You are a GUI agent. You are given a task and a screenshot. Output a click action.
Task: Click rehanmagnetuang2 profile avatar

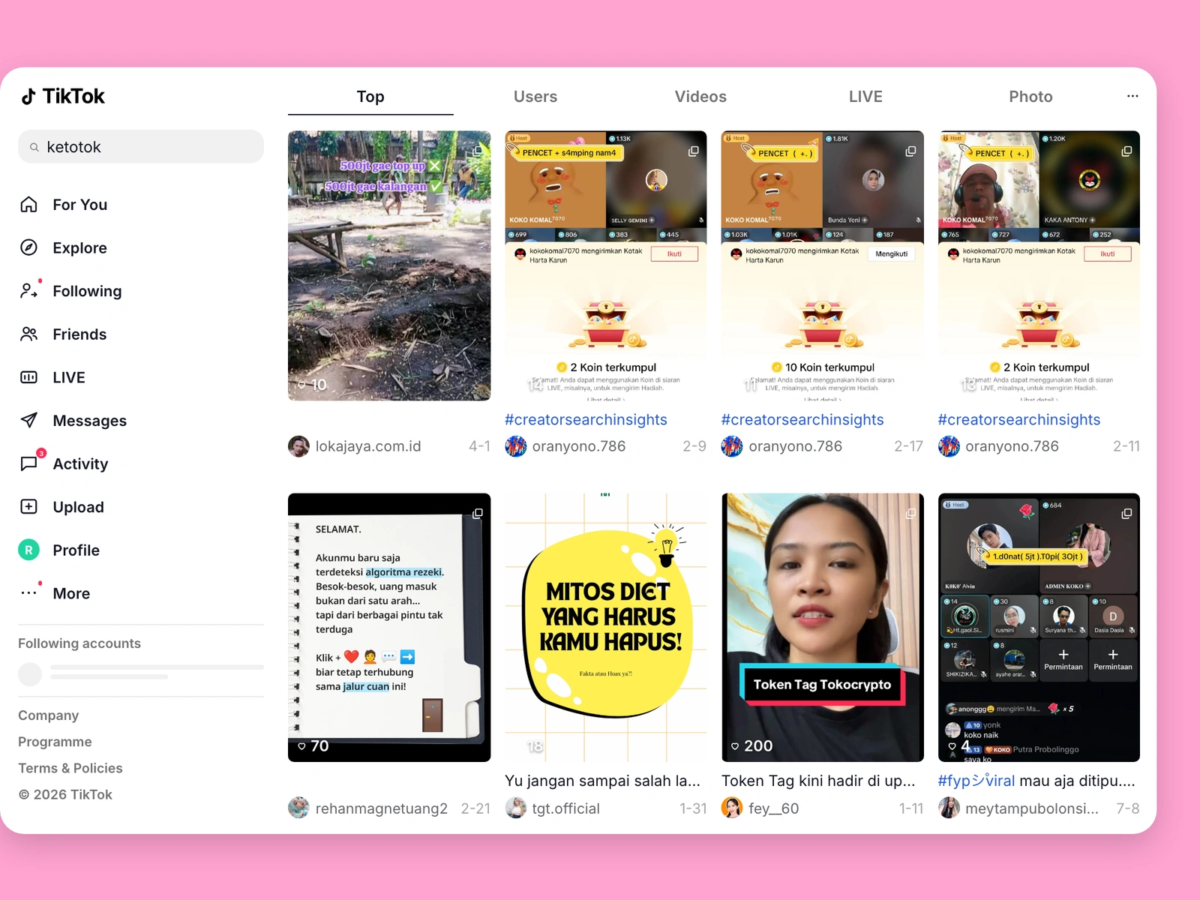298,808
